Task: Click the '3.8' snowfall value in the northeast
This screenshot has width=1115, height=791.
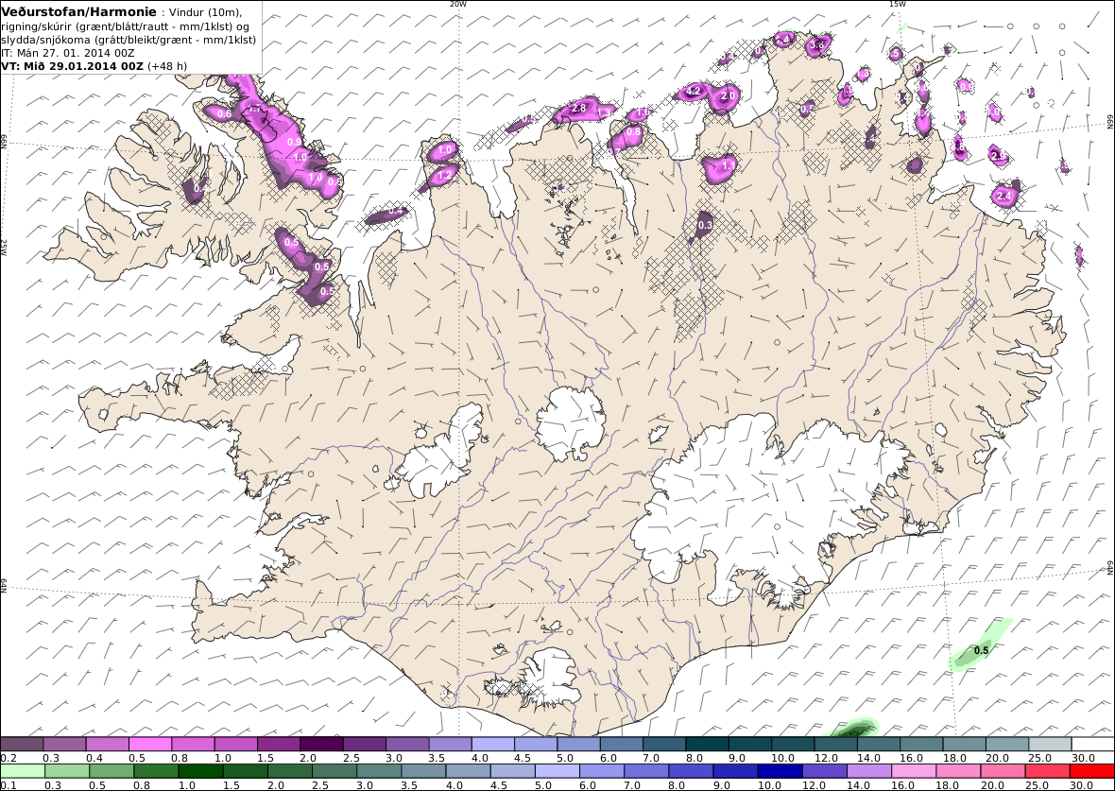Action: click(817, 45)
